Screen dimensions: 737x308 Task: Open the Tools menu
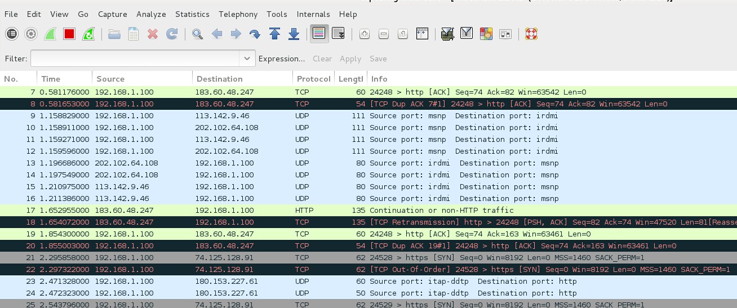click(277, 14)
